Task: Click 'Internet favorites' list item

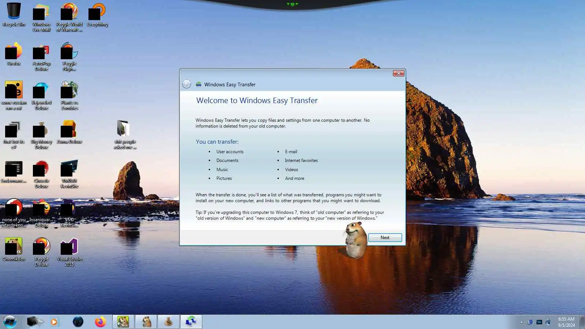Action: [x=302, y=160]
